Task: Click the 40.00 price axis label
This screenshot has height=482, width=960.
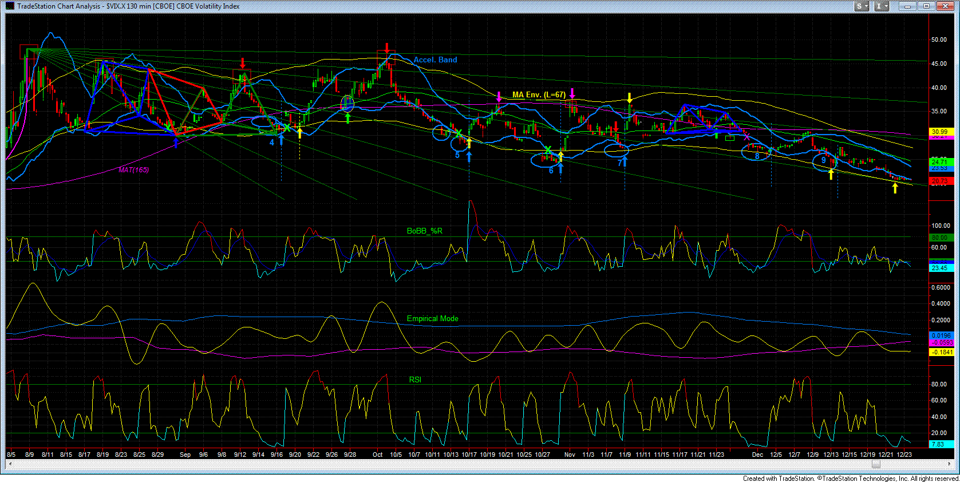Action: click(x=939, y=88)
